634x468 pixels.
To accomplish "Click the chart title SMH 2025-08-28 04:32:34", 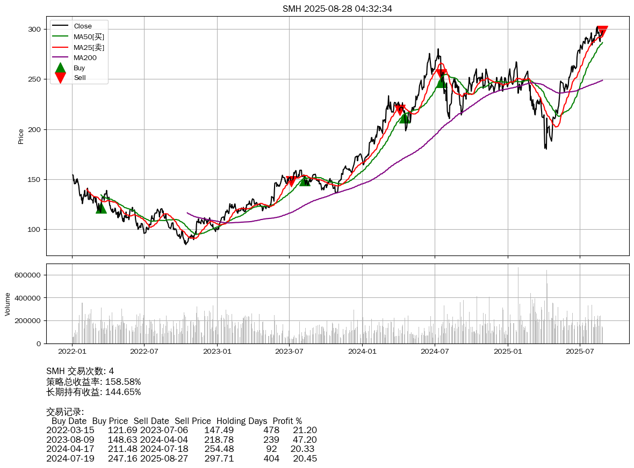I will tap(337, 9).
